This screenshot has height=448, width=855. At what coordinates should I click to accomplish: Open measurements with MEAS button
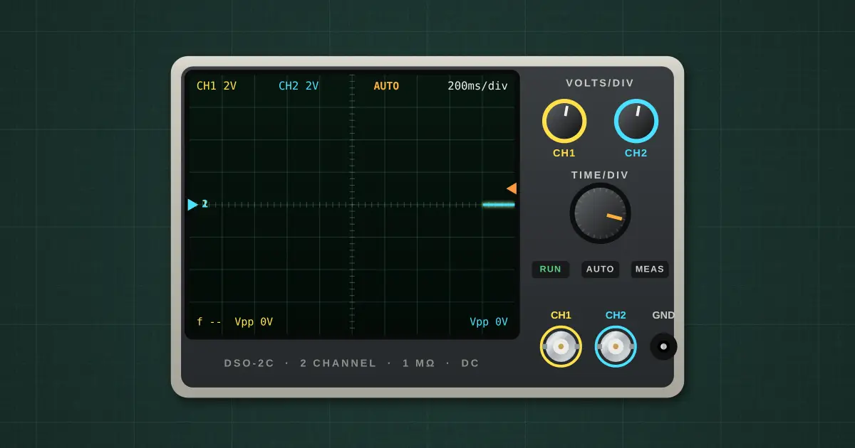point(649,269)
